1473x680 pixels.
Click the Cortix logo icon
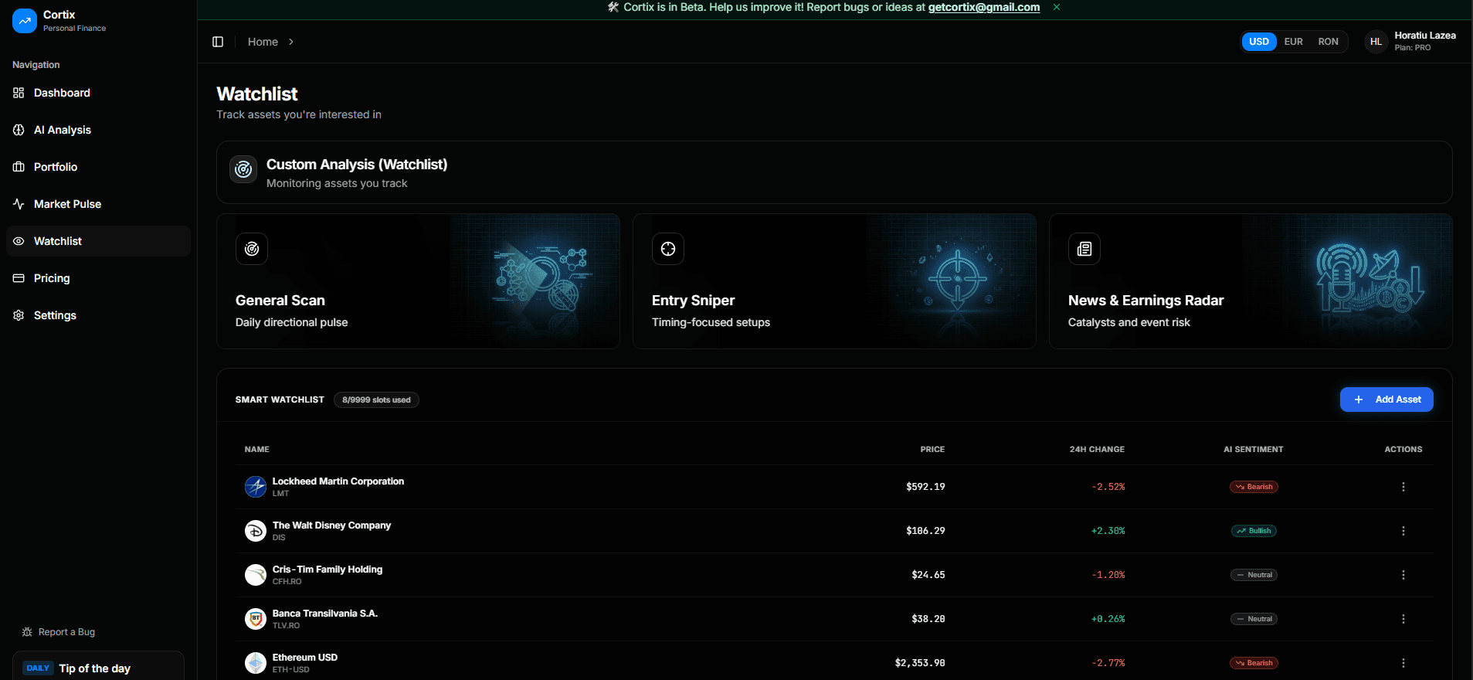[x=25, y=21]
